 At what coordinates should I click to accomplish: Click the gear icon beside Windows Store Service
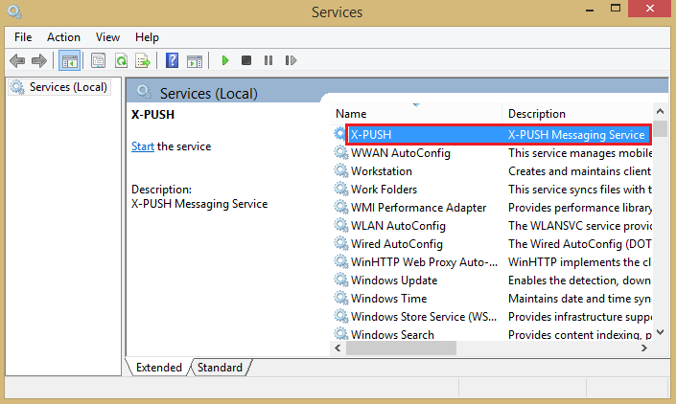click(x=341, y=316)
